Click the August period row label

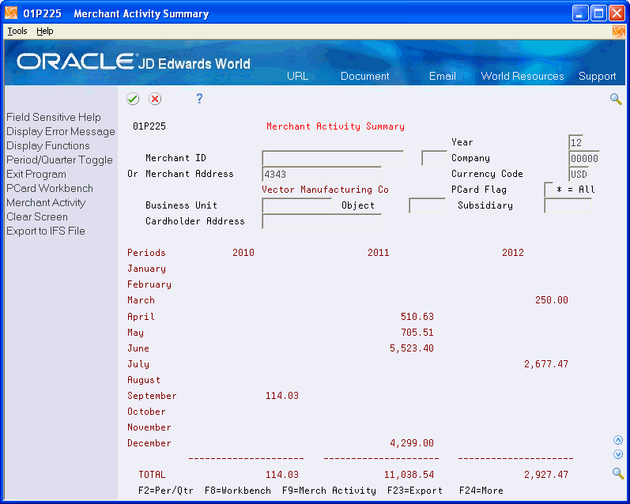click(144, 380)
